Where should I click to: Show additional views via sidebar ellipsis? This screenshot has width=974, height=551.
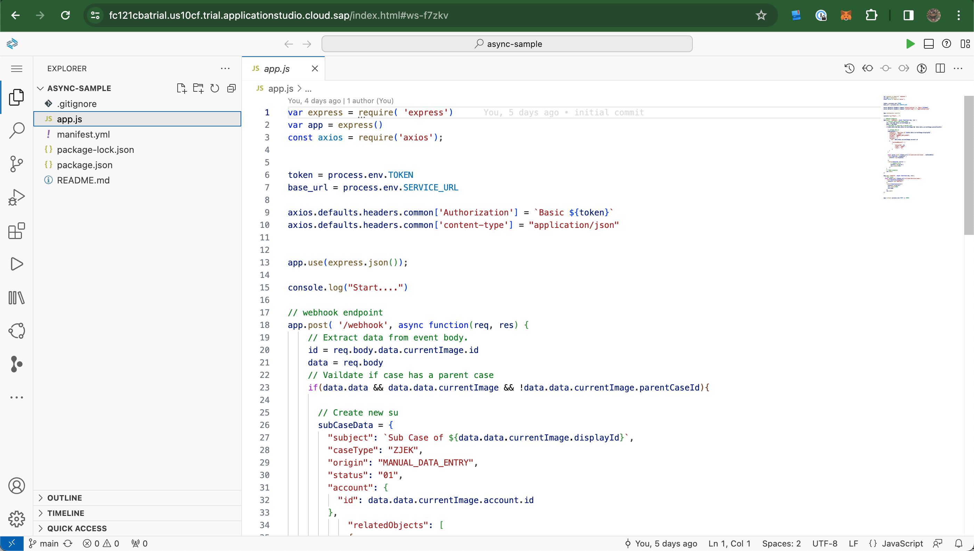(x=16, y=397)
